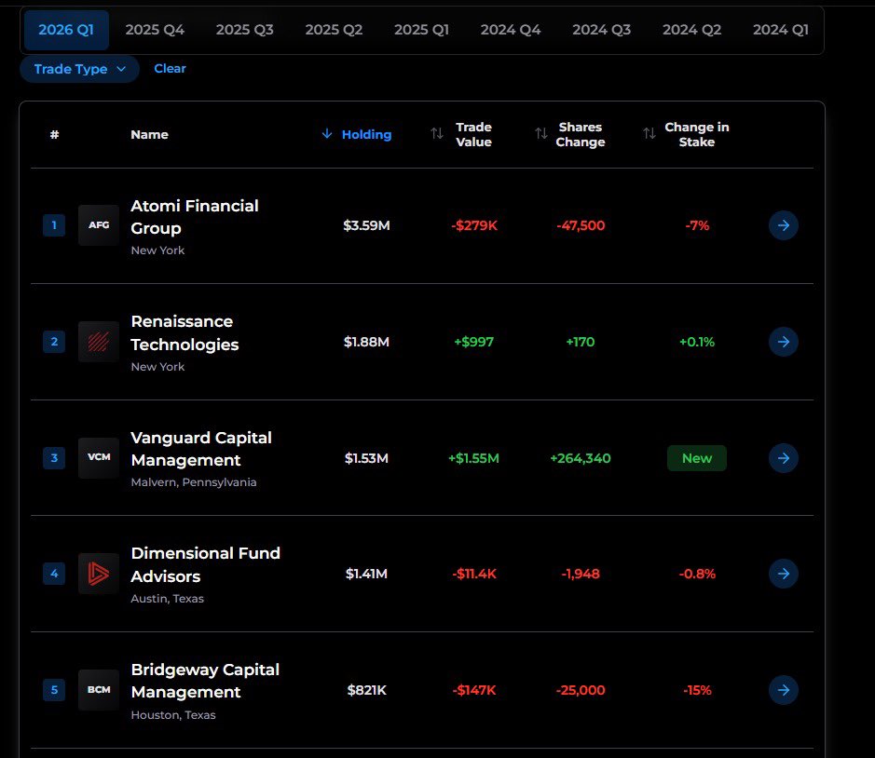This screenshot has height=758, width=875.
Task: Open the Bridgeway Capital Management name
Action: point(205,681)
